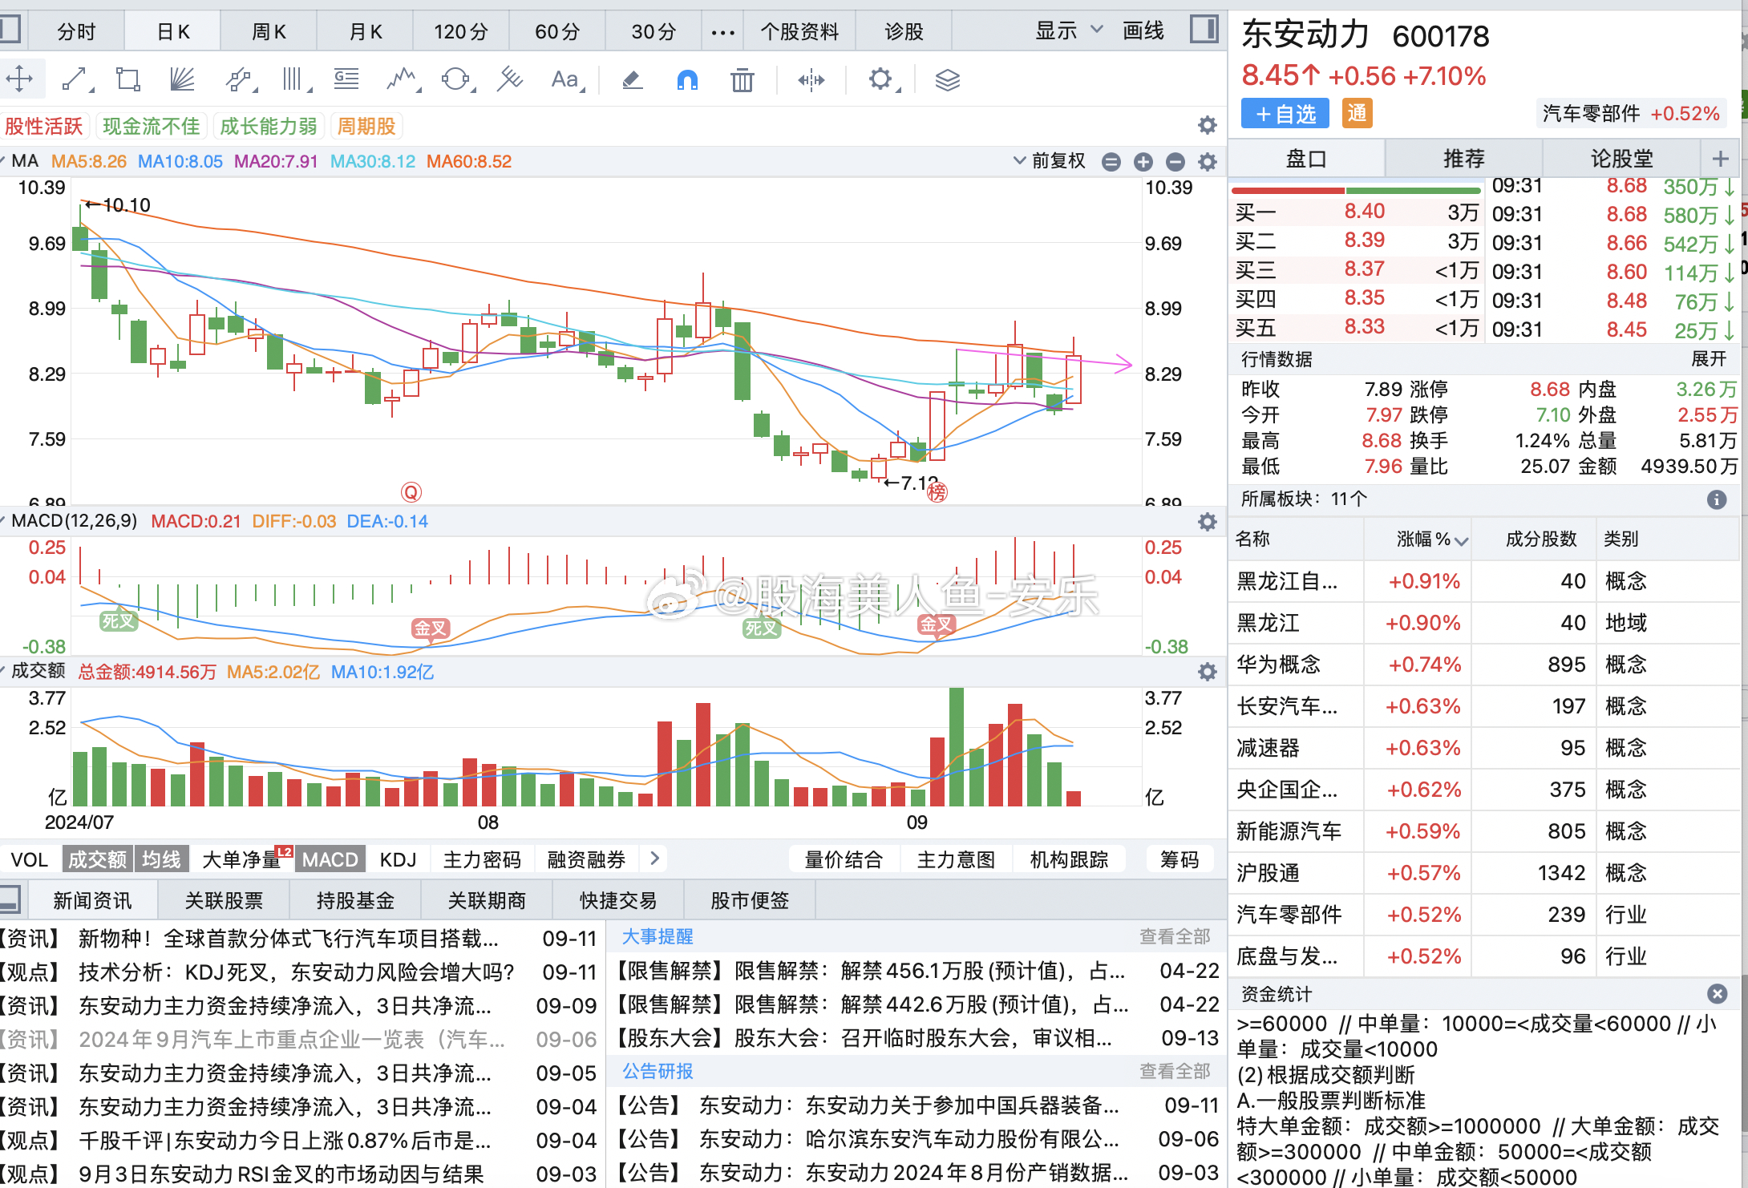Open 个股资料 tab
Image resolution: width=1748 pixels, height=1188 pixels.
pyautogui.click(x=799, y=31)
